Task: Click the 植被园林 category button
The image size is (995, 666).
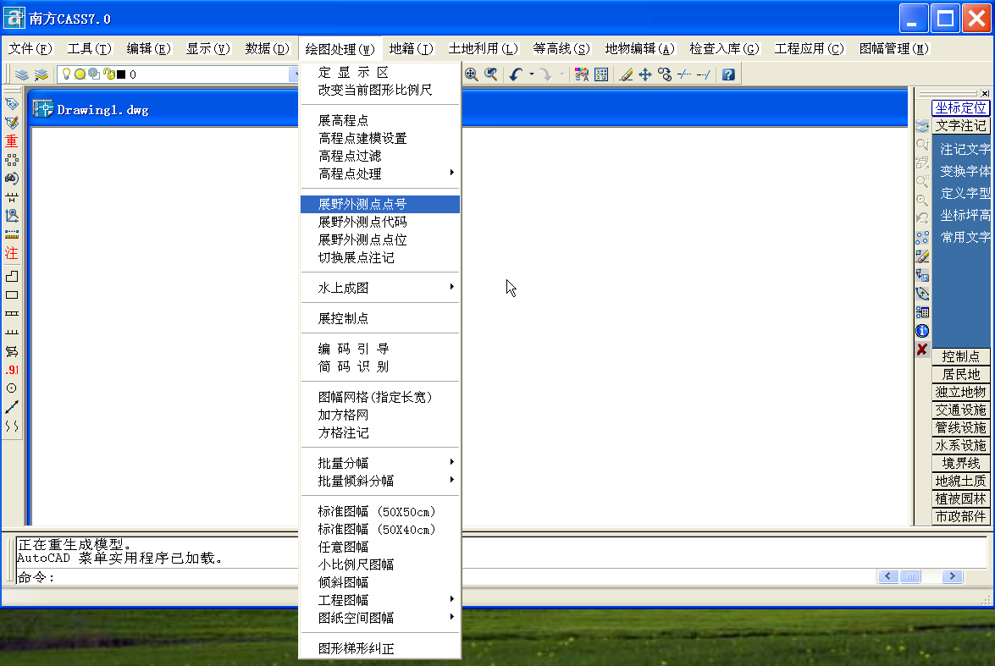Action: 961,498
